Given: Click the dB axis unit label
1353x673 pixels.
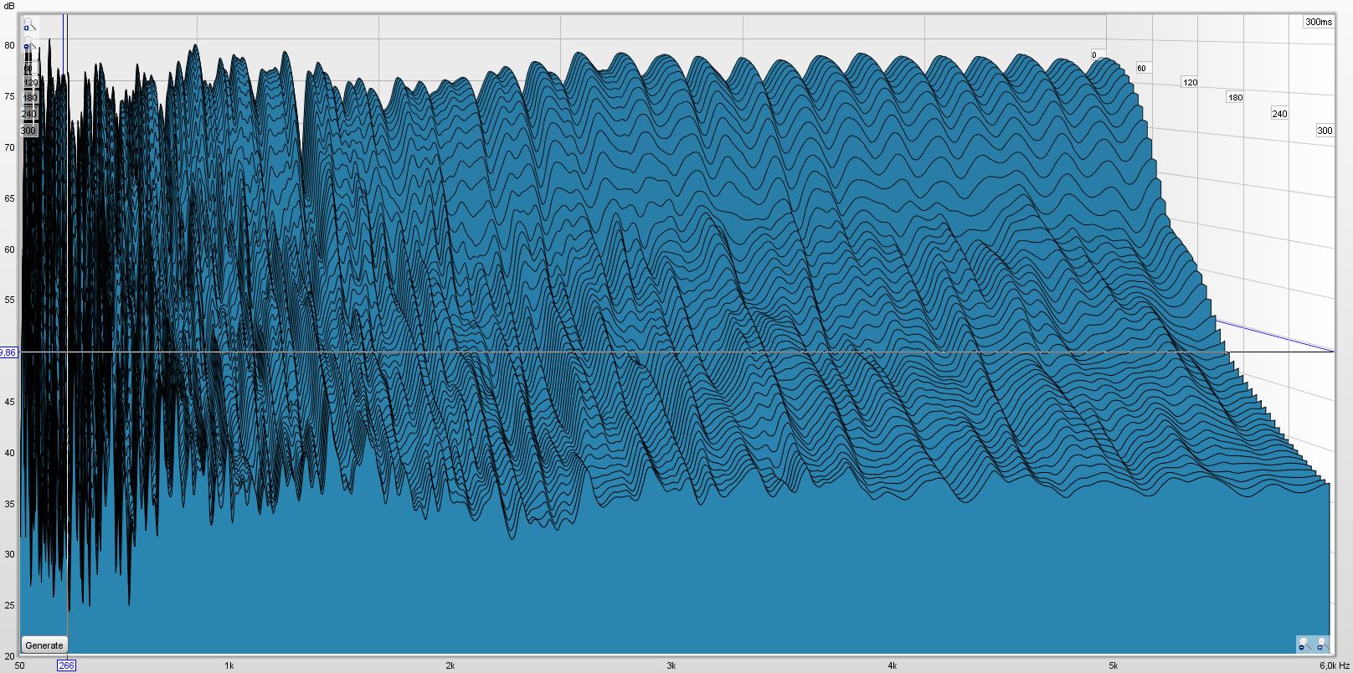Looking at the screenshot, I should pos(9,6).
